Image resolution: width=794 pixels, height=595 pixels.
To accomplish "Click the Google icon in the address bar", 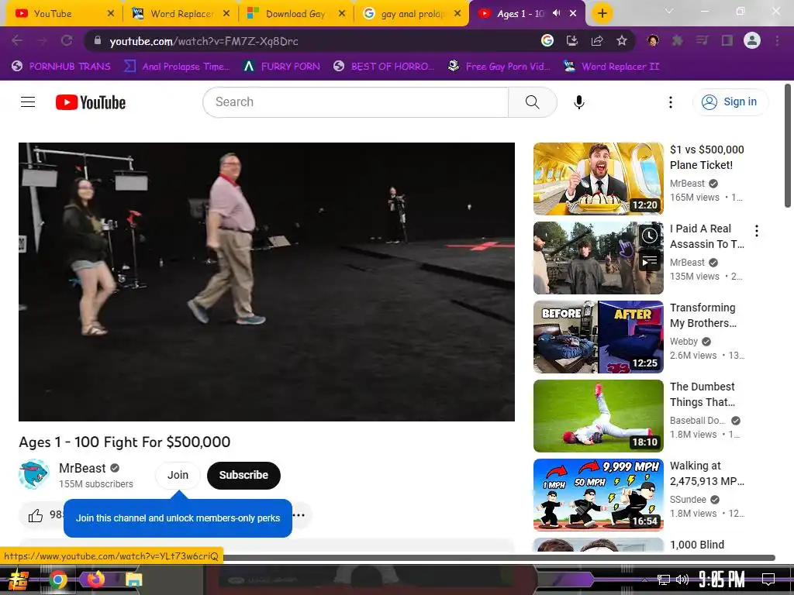I will (547, 40).
